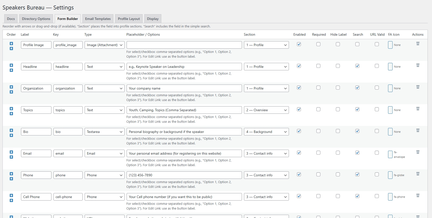Click the Headline placeholder text field
Viewport: 432px width, 218px height.
click(x=184, y=67)
